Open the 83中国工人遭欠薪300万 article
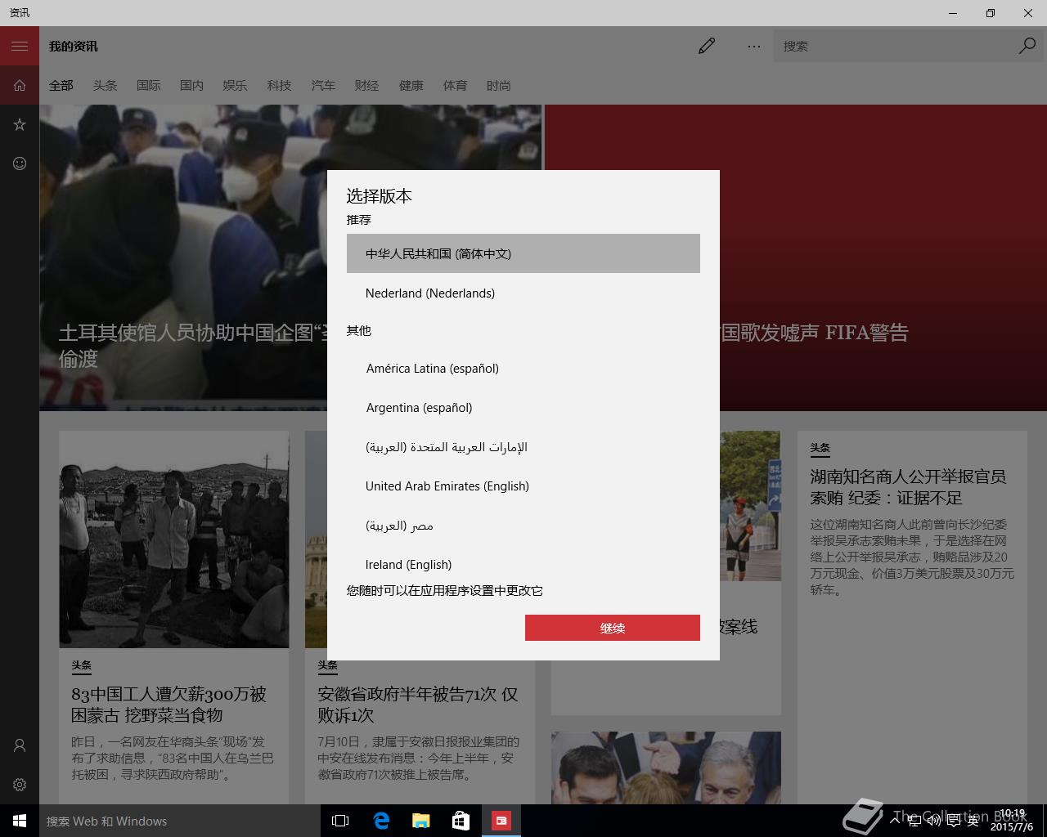 pyautogui.click(x=169, y=704)
